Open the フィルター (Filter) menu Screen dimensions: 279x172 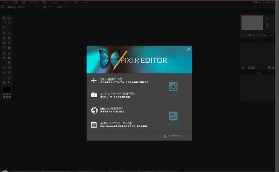tap(55, 2)
